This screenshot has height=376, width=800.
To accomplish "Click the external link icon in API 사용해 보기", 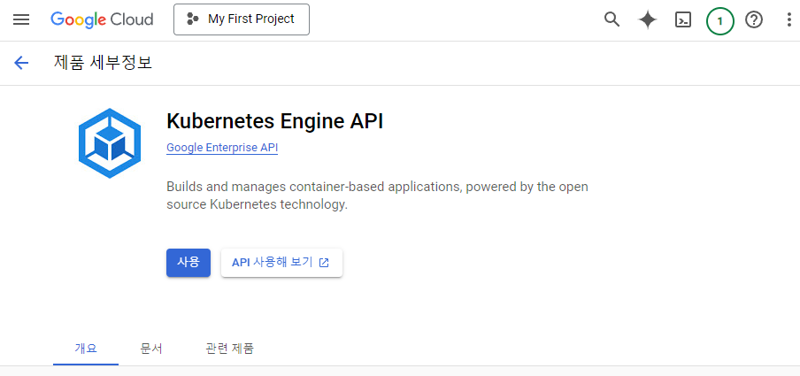I will pyautogui.click(x=324, y=263).
